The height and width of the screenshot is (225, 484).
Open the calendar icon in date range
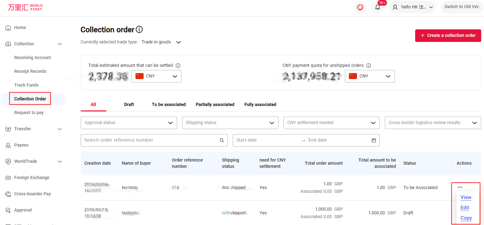[x=374, y=140]
